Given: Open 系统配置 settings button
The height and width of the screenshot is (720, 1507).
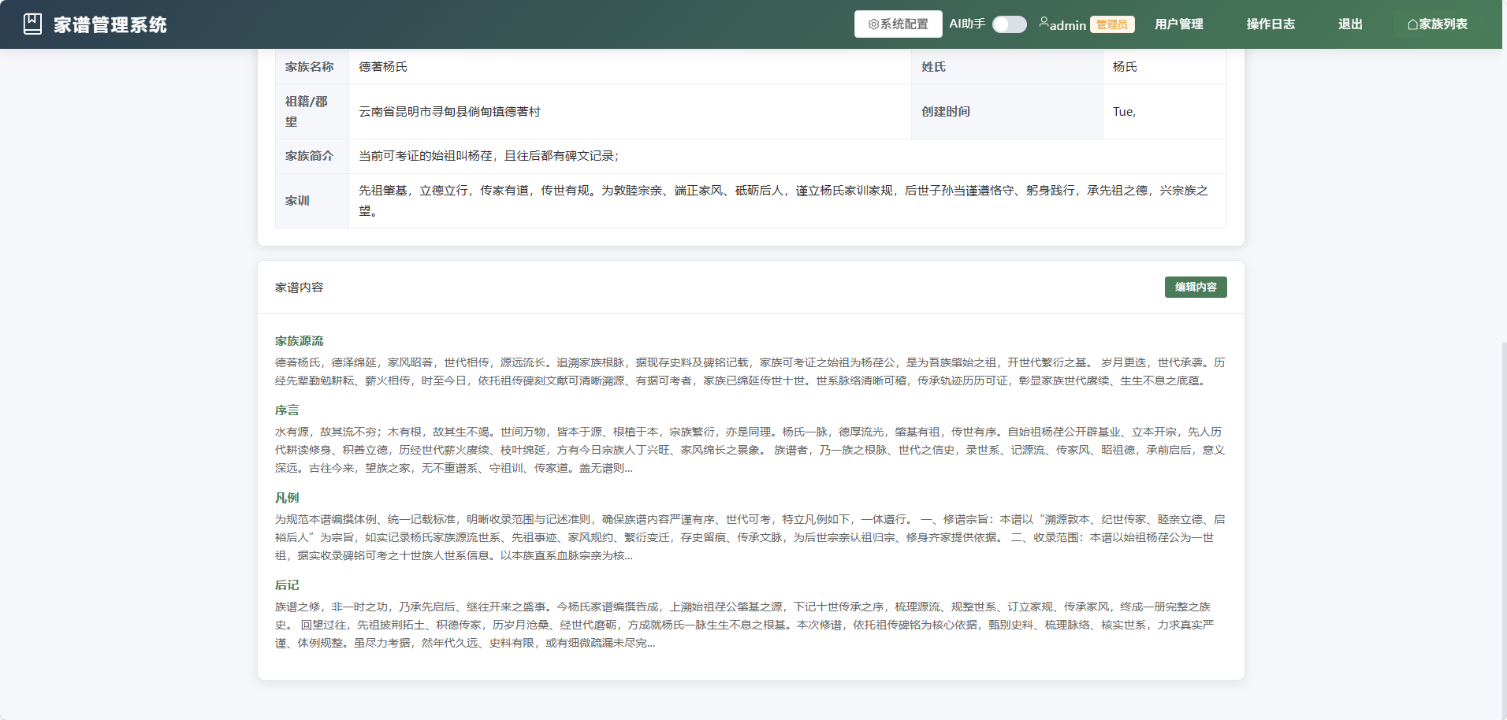Looking at the screenshot, I should (898, 24).
